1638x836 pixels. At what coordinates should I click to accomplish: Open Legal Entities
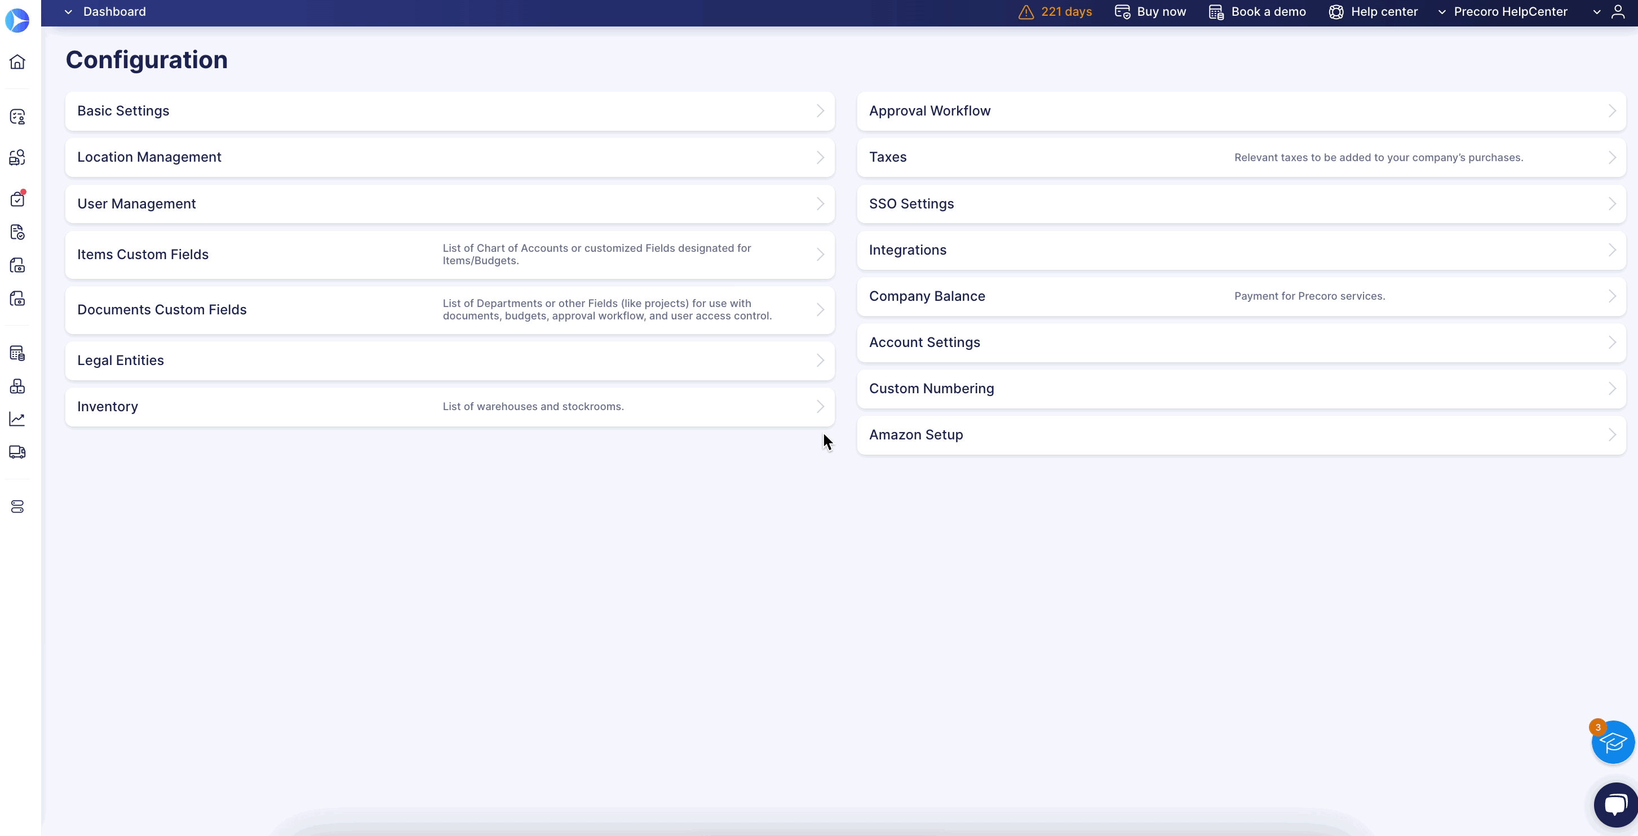point(450,361)
